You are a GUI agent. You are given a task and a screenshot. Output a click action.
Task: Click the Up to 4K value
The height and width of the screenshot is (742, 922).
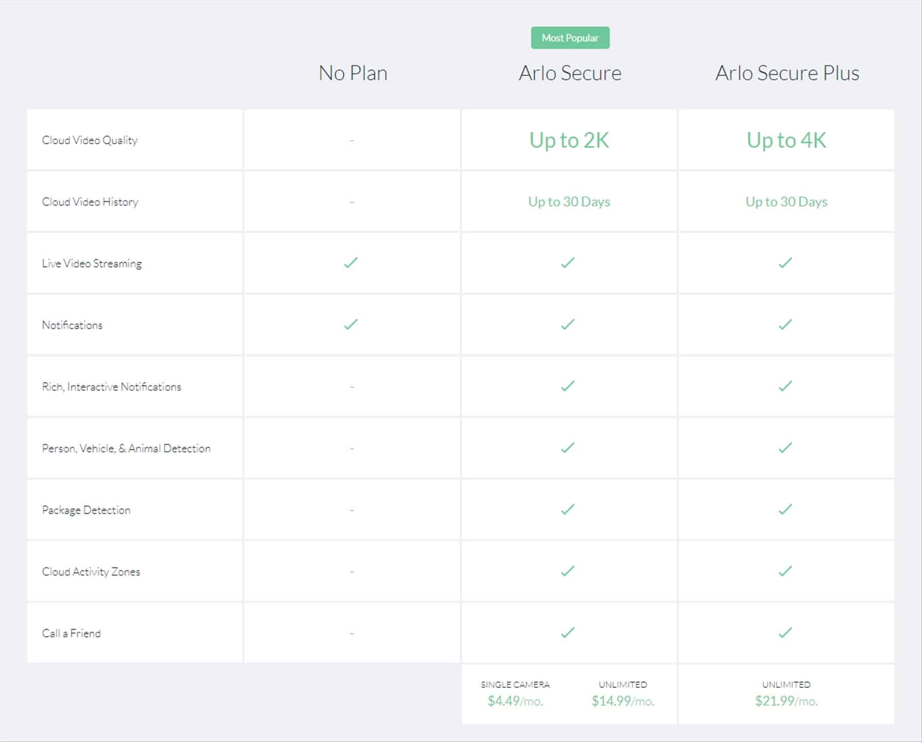(x=786, y=140)
